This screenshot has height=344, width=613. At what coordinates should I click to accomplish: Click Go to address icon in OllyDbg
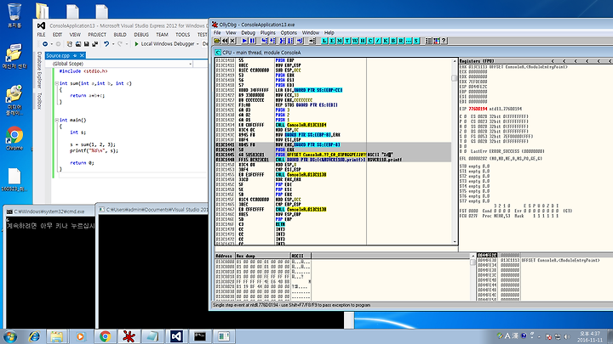click(x=312, y=41)
